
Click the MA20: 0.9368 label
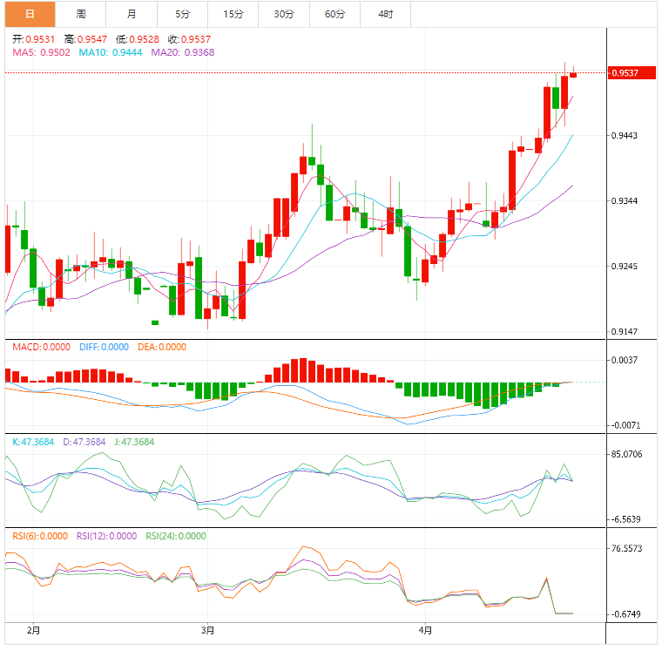click(x=183, y=52)
